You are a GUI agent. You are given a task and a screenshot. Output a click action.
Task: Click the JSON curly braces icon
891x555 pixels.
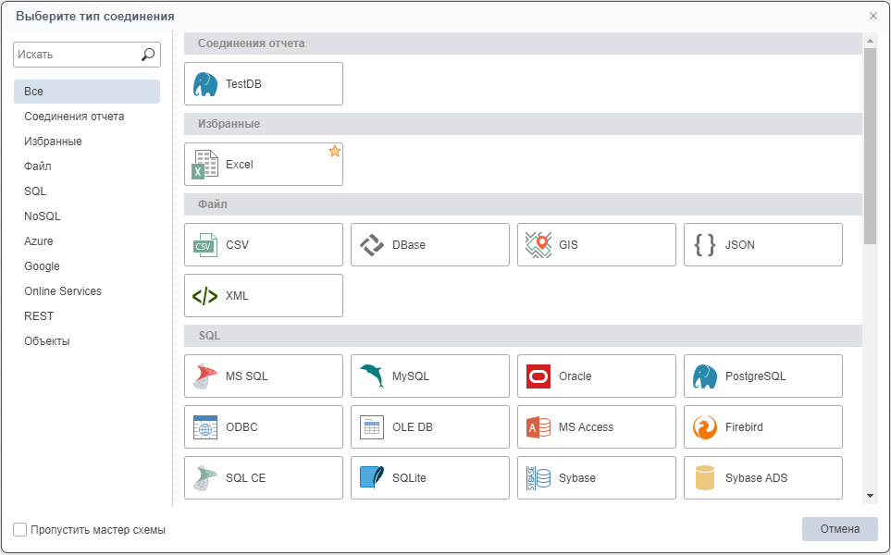[705, 245]
